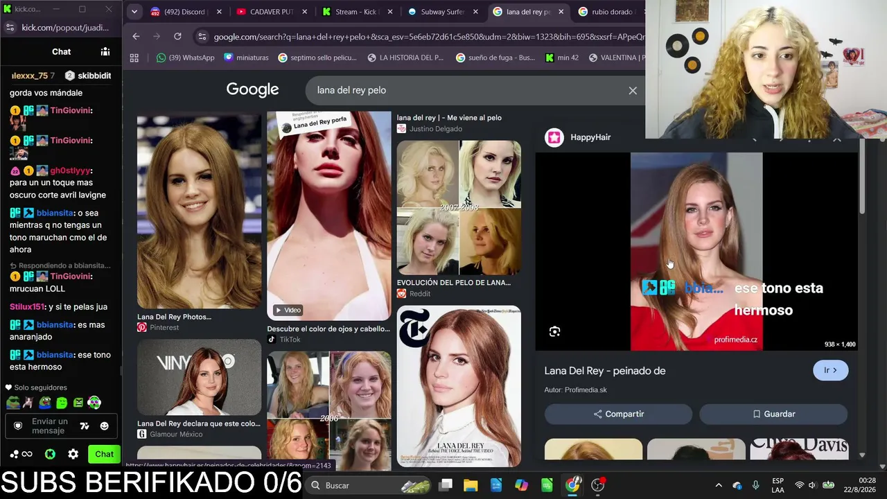Click the Guardar save button
The image size is (887, 499).
coord(773,414)
